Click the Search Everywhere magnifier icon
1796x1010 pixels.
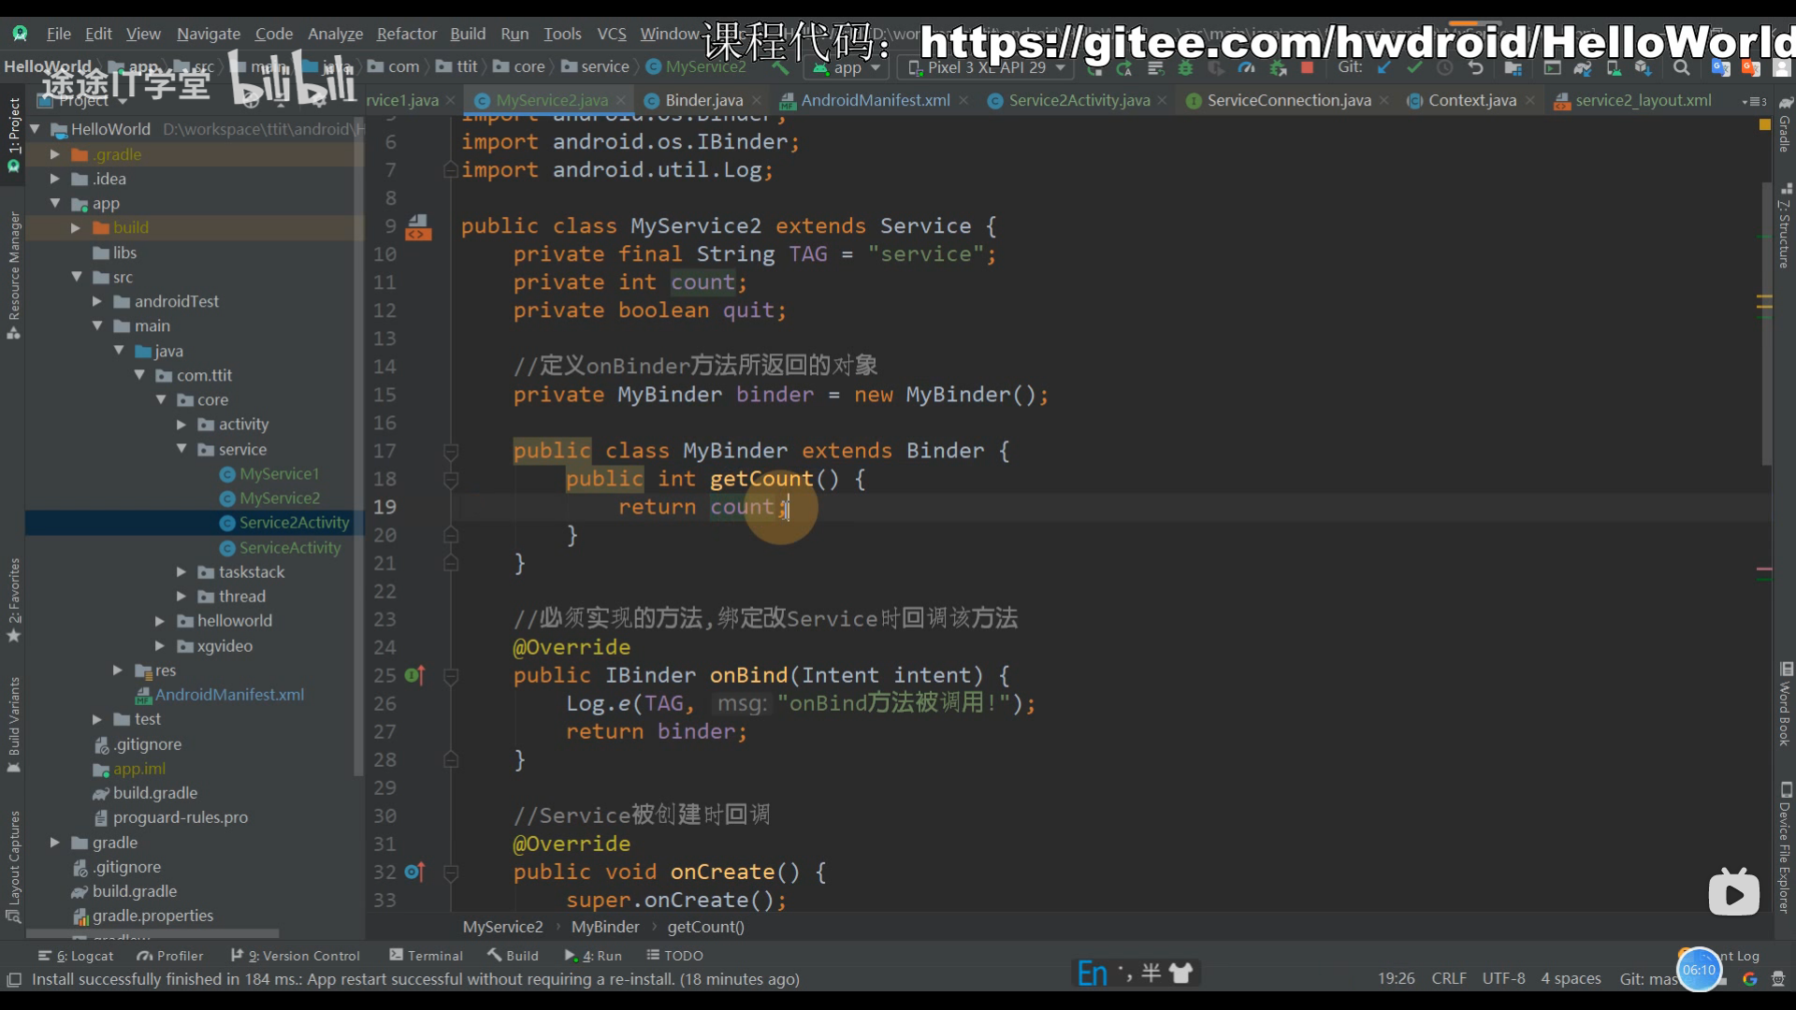[1682, 67]
